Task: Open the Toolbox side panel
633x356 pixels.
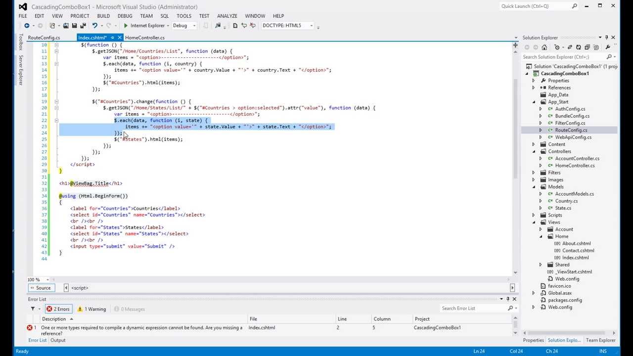Action: (x=21, y=42)
